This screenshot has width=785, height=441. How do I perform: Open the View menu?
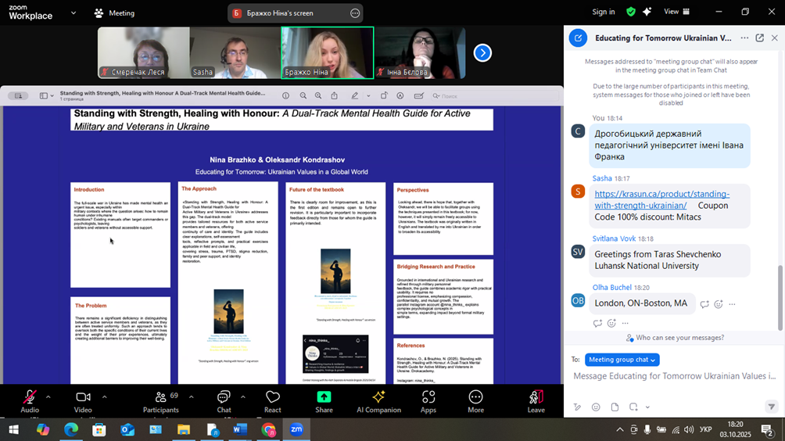click(675, 12)
